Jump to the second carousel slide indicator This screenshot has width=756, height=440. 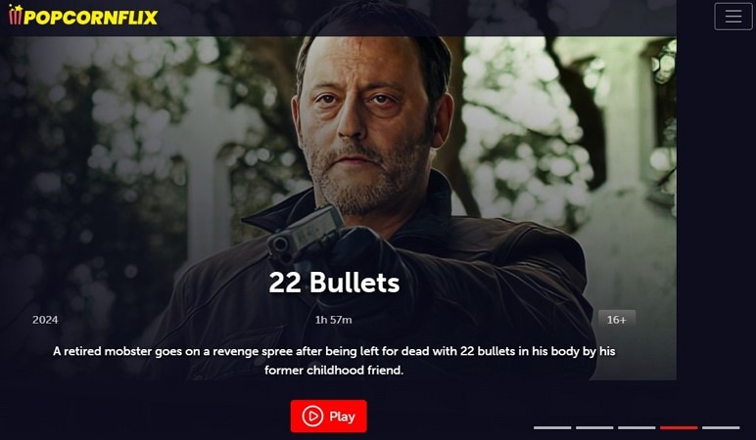click(x=594, y=427)
